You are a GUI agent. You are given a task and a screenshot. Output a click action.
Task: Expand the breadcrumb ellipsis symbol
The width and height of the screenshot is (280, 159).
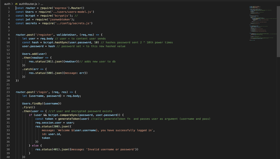coord(42,4)
